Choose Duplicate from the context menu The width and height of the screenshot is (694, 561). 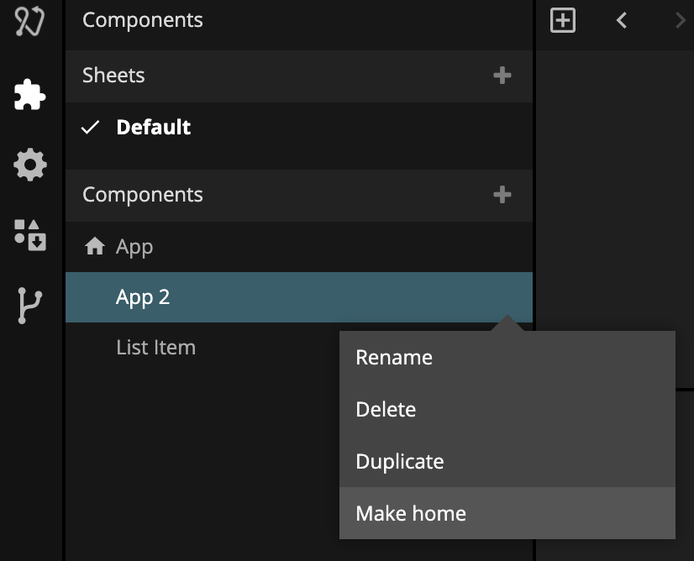(400, 462)
